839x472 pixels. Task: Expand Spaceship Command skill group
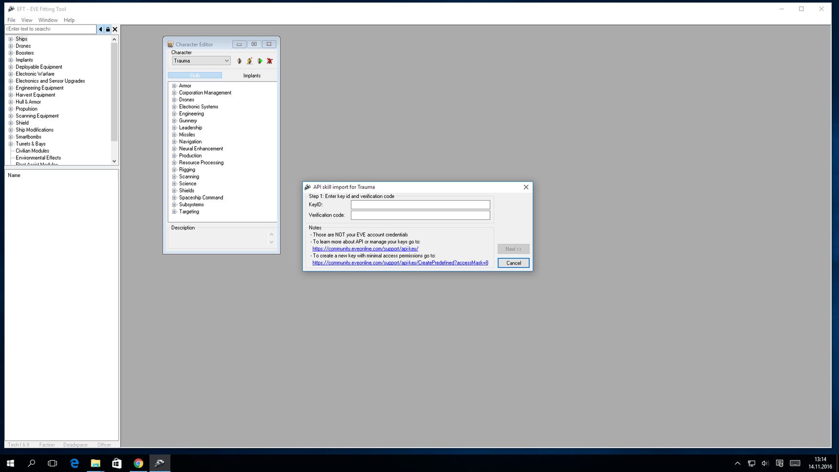tap(174, 198)
